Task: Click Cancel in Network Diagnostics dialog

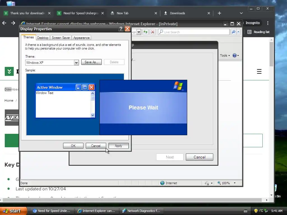Action: click(x=199, y=157)
